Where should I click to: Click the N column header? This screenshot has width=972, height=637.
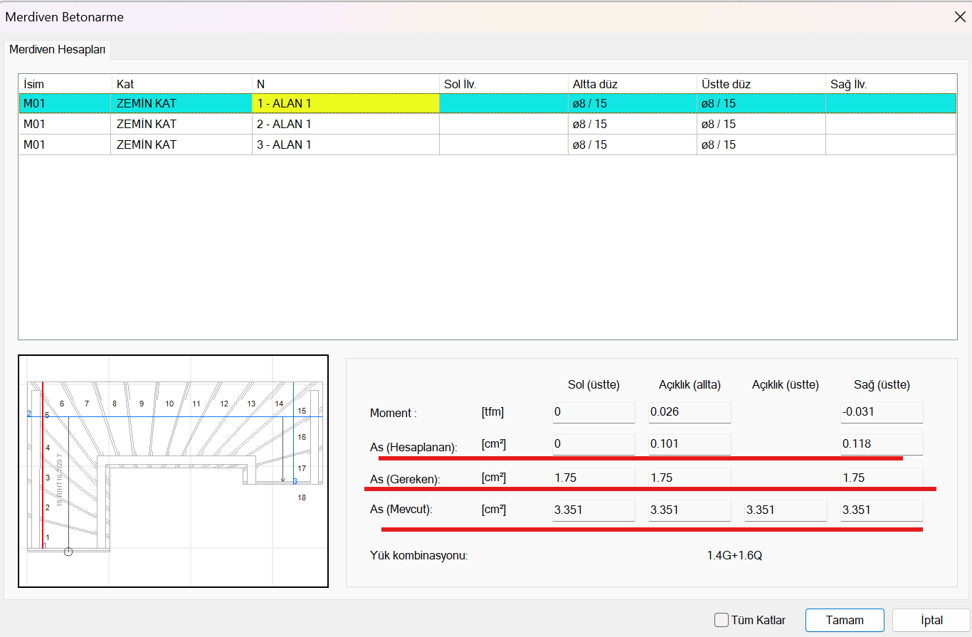tap(345, 84)
